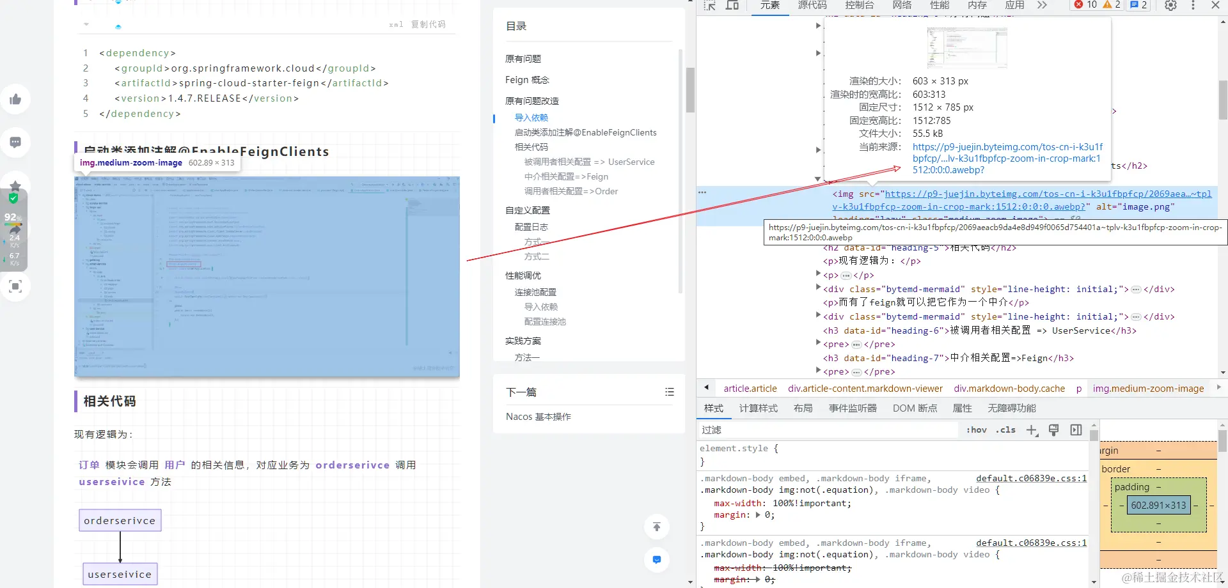Copy code via 复制代码 button
This screenshot has width=1228, height=588.
coord(429,24)
